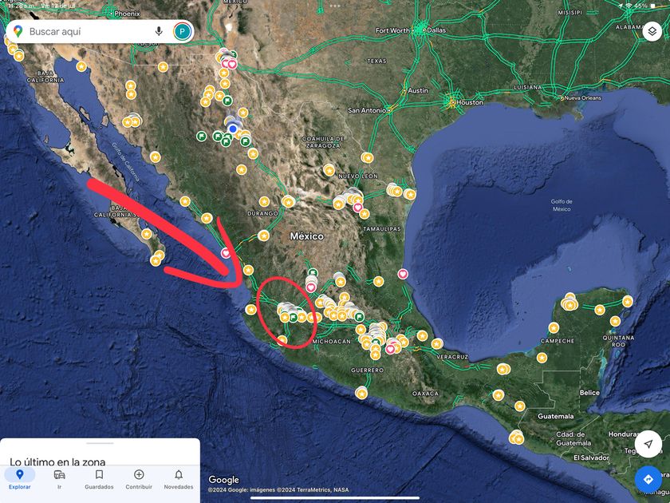Show the Novedades tab
Image resolution: width=670 pixels, height=503 pixels.
tap(179, 479)
